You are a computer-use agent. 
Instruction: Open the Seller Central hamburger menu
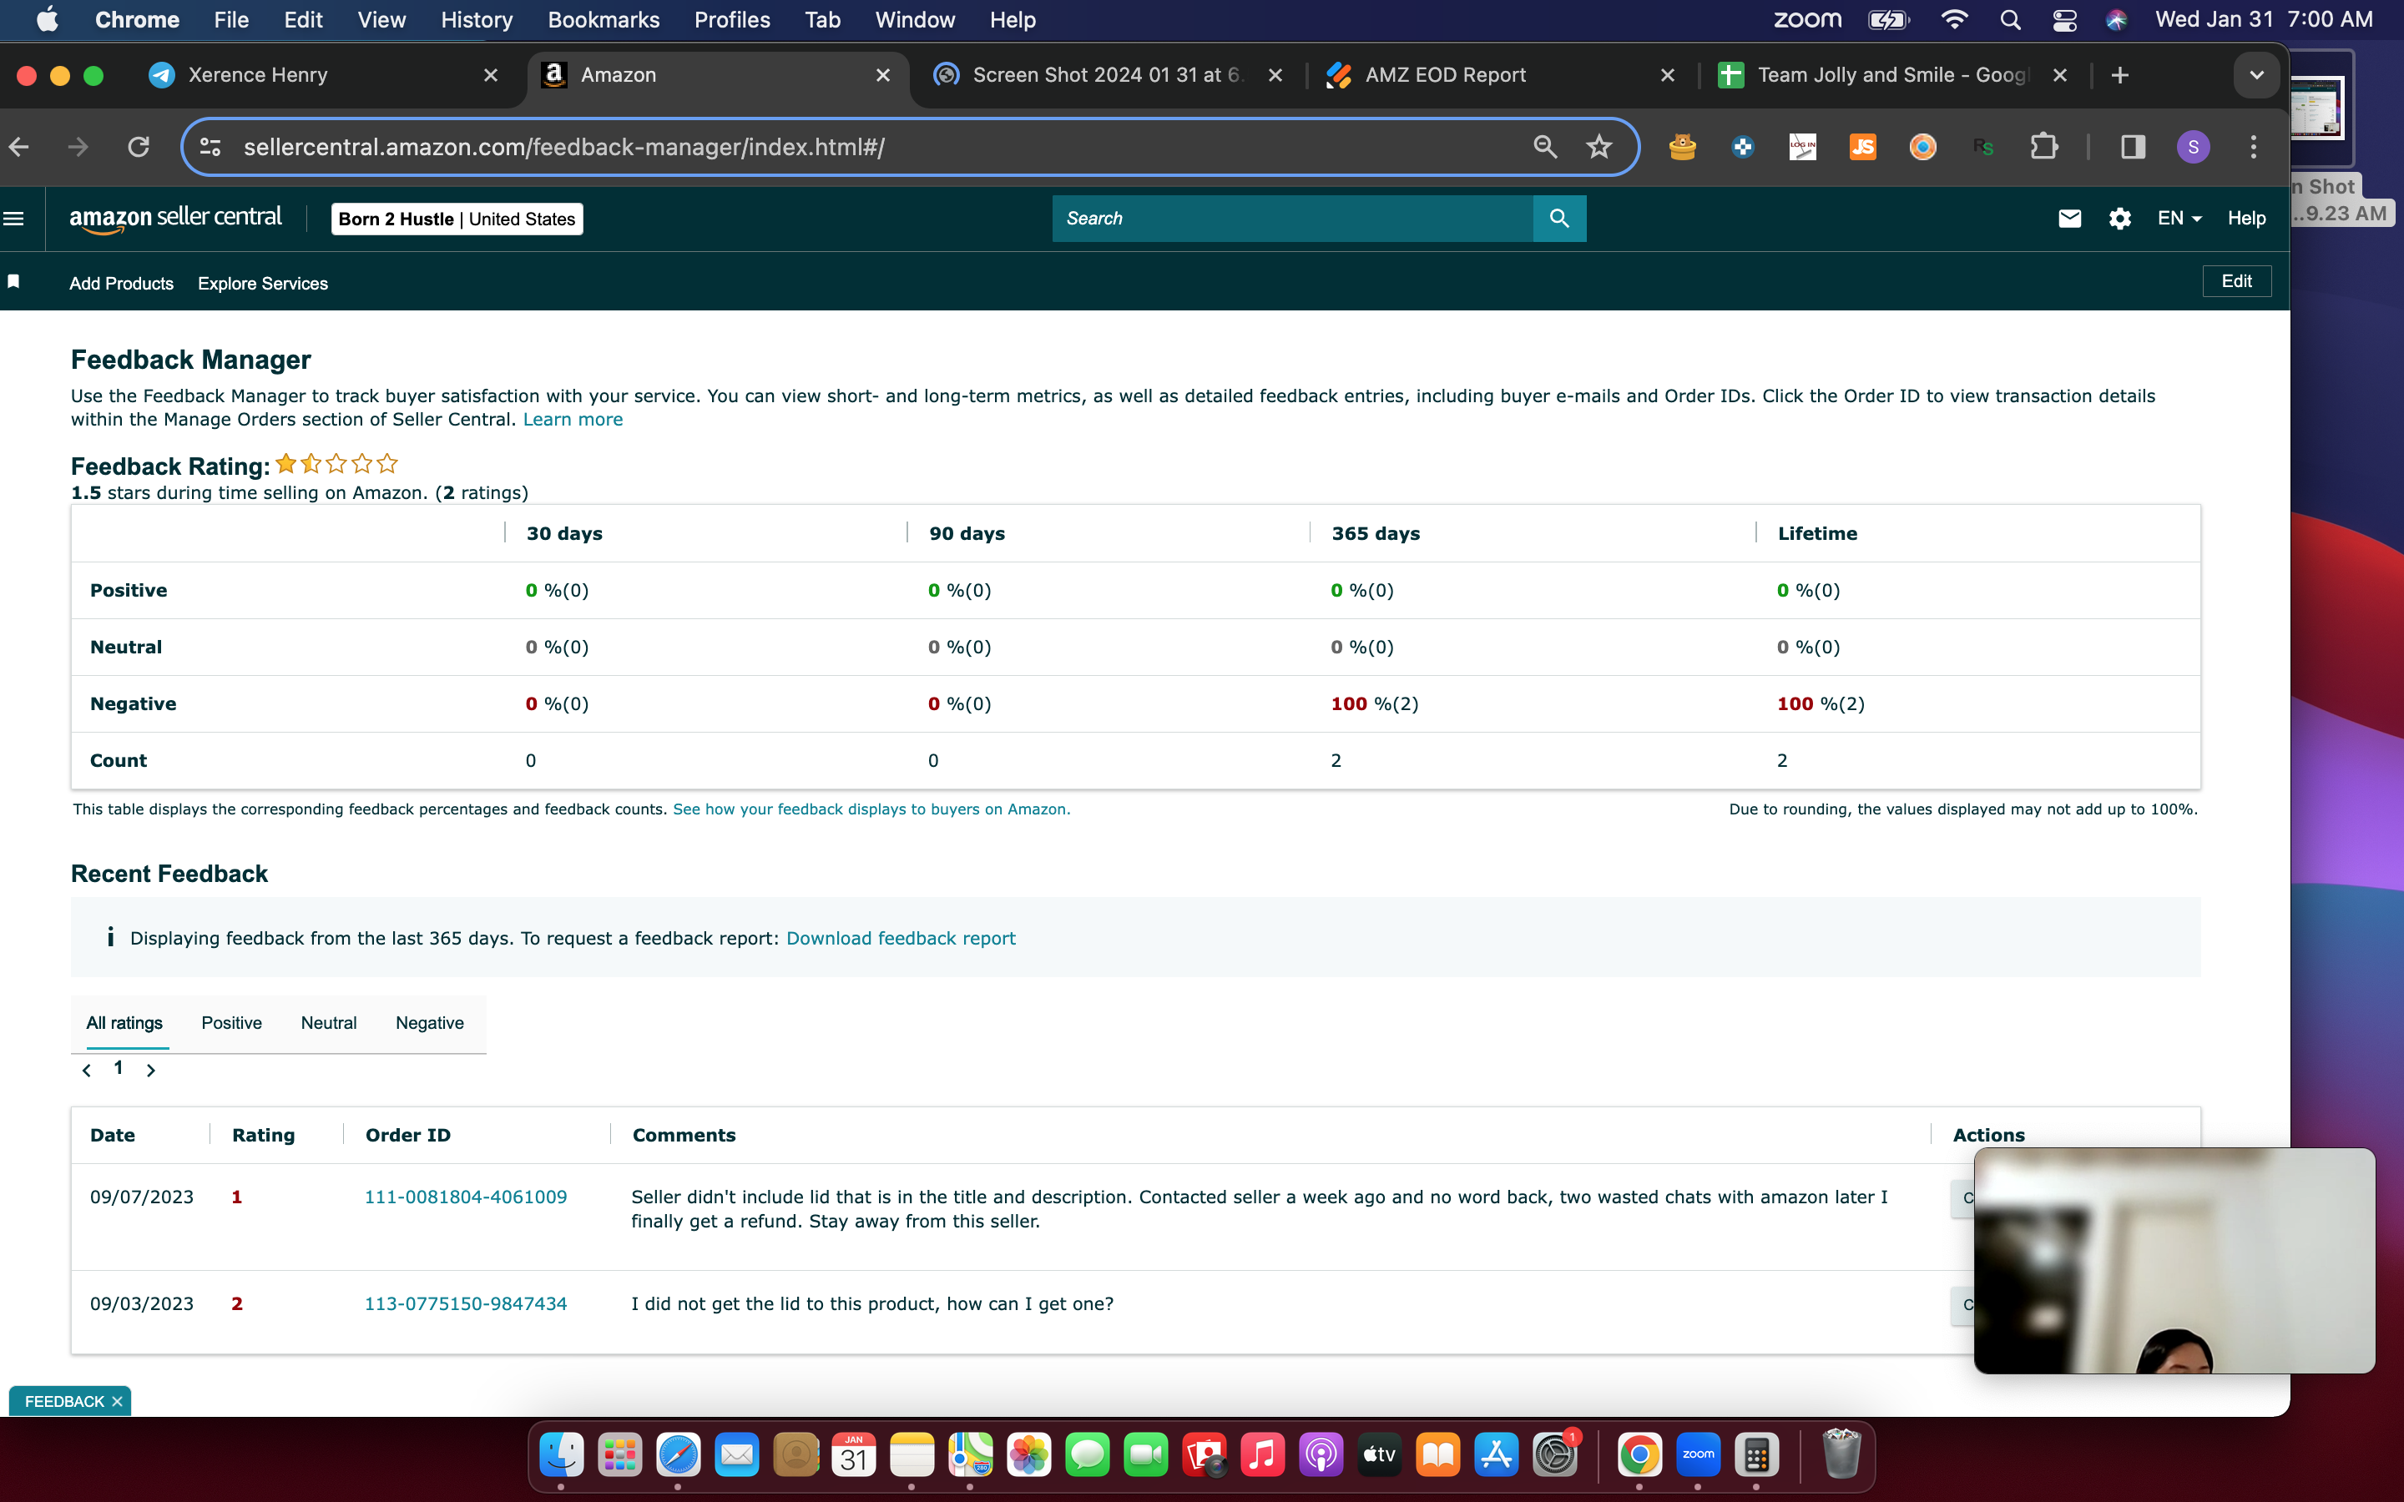14,219
